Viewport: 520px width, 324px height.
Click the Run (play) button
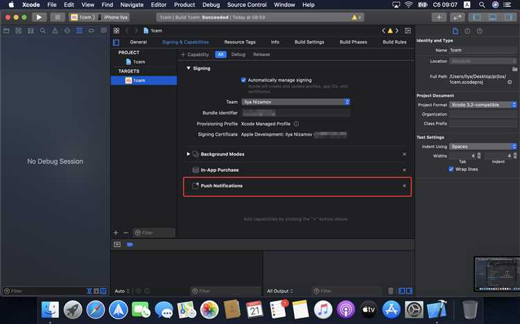39,17
